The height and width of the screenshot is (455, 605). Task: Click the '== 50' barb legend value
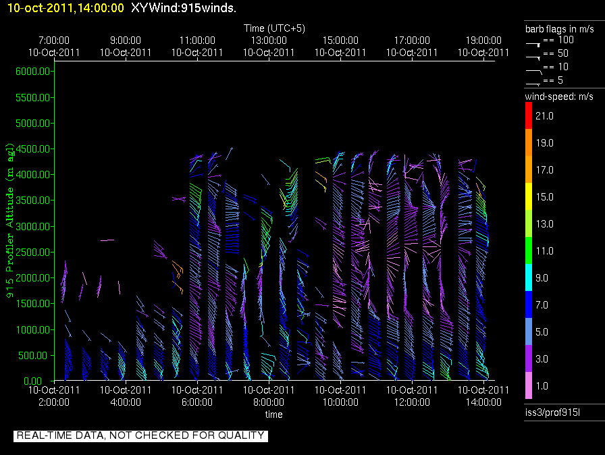556,53
